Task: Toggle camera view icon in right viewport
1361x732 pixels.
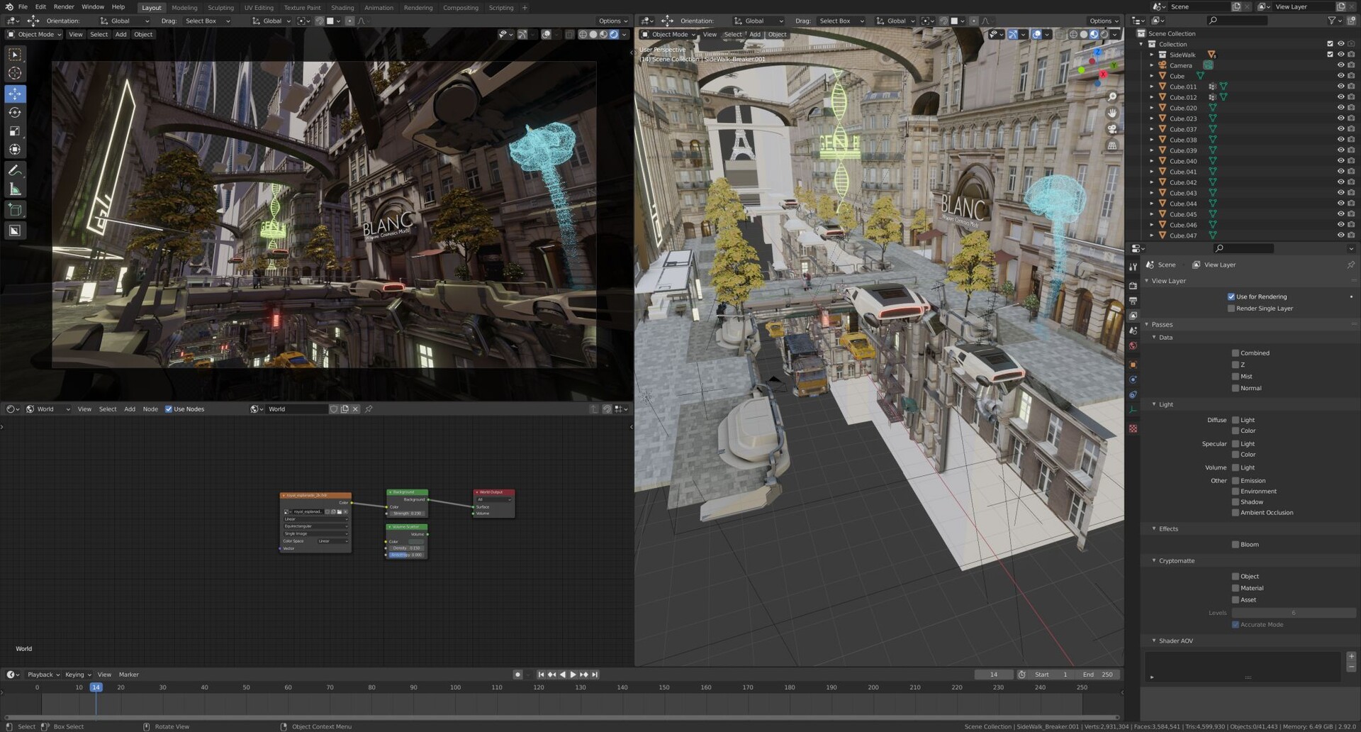Action: point(1112,129)
